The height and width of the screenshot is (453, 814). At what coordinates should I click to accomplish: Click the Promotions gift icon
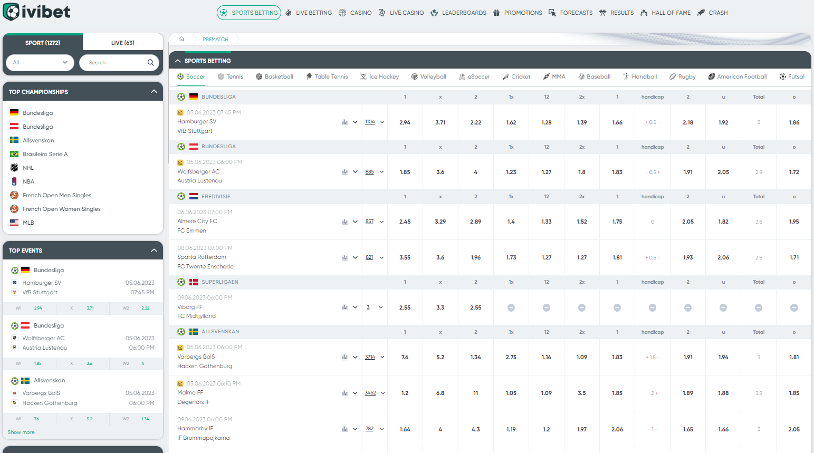click(x=496, y=13)
